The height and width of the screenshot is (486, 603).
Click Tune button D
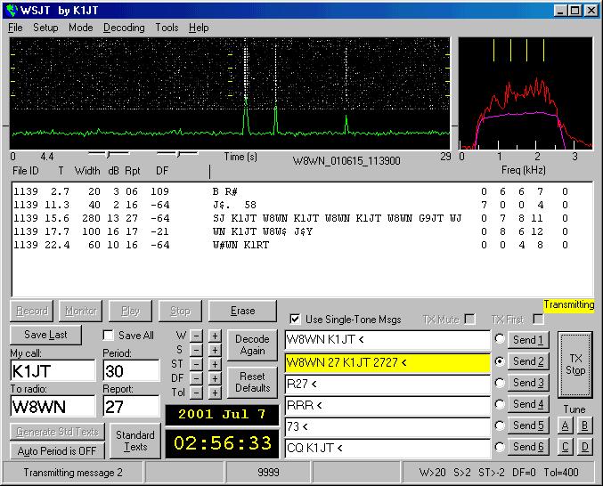coord(584,447)
